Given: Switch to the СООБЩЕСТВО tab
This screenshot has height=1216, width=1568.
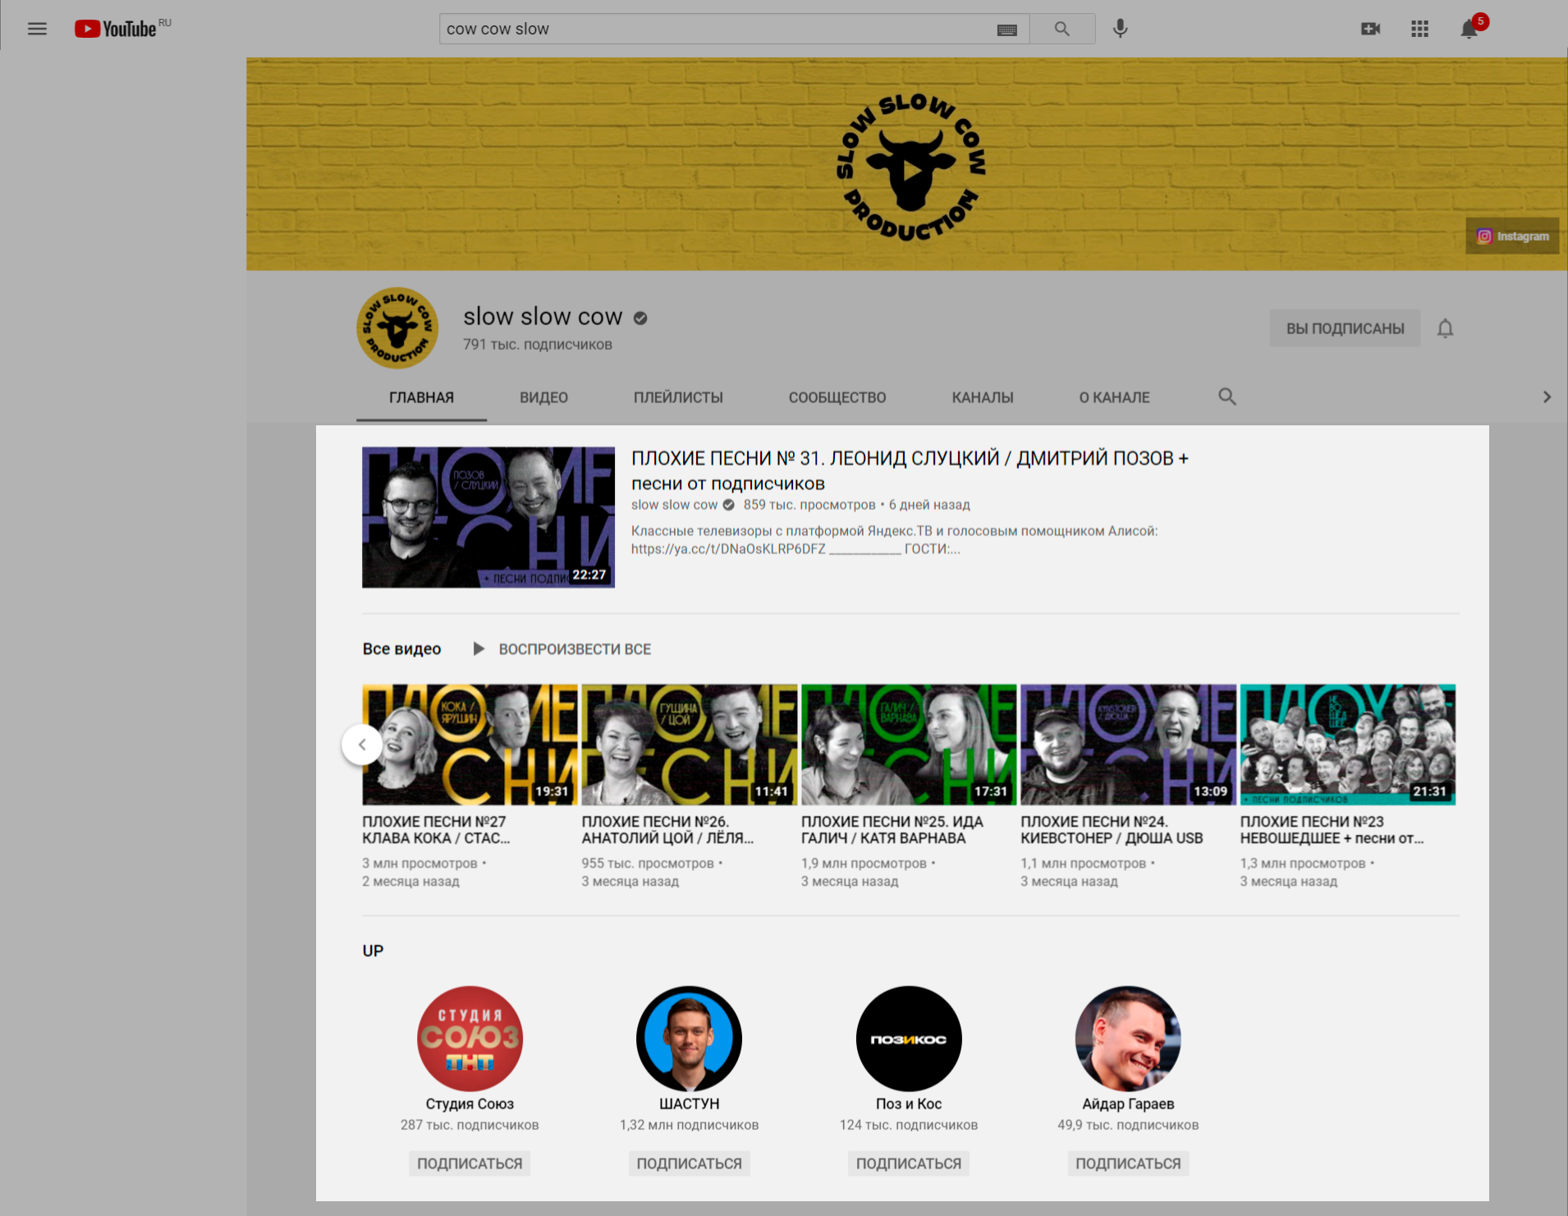Looking at the screenshot, I should (837, 397).
